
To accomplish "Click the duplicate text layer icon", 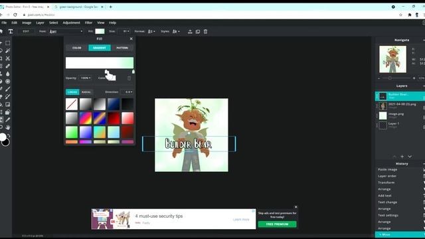I will (198, 31).
